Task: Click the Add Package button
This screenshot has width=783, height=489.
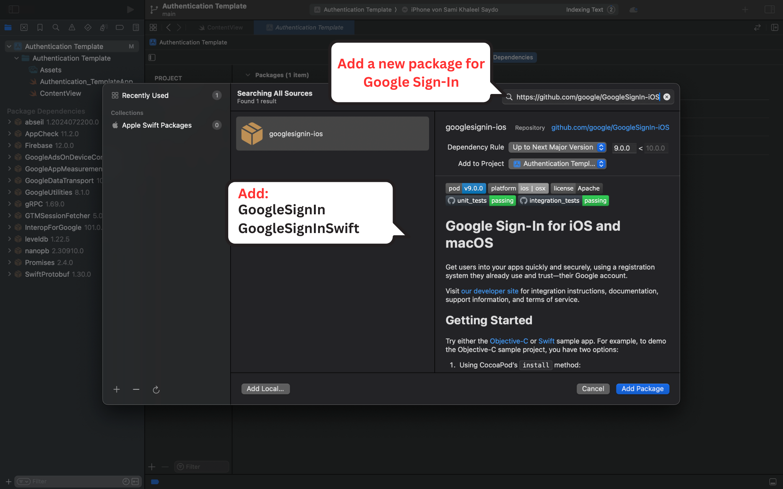Action: coord(642,389)
